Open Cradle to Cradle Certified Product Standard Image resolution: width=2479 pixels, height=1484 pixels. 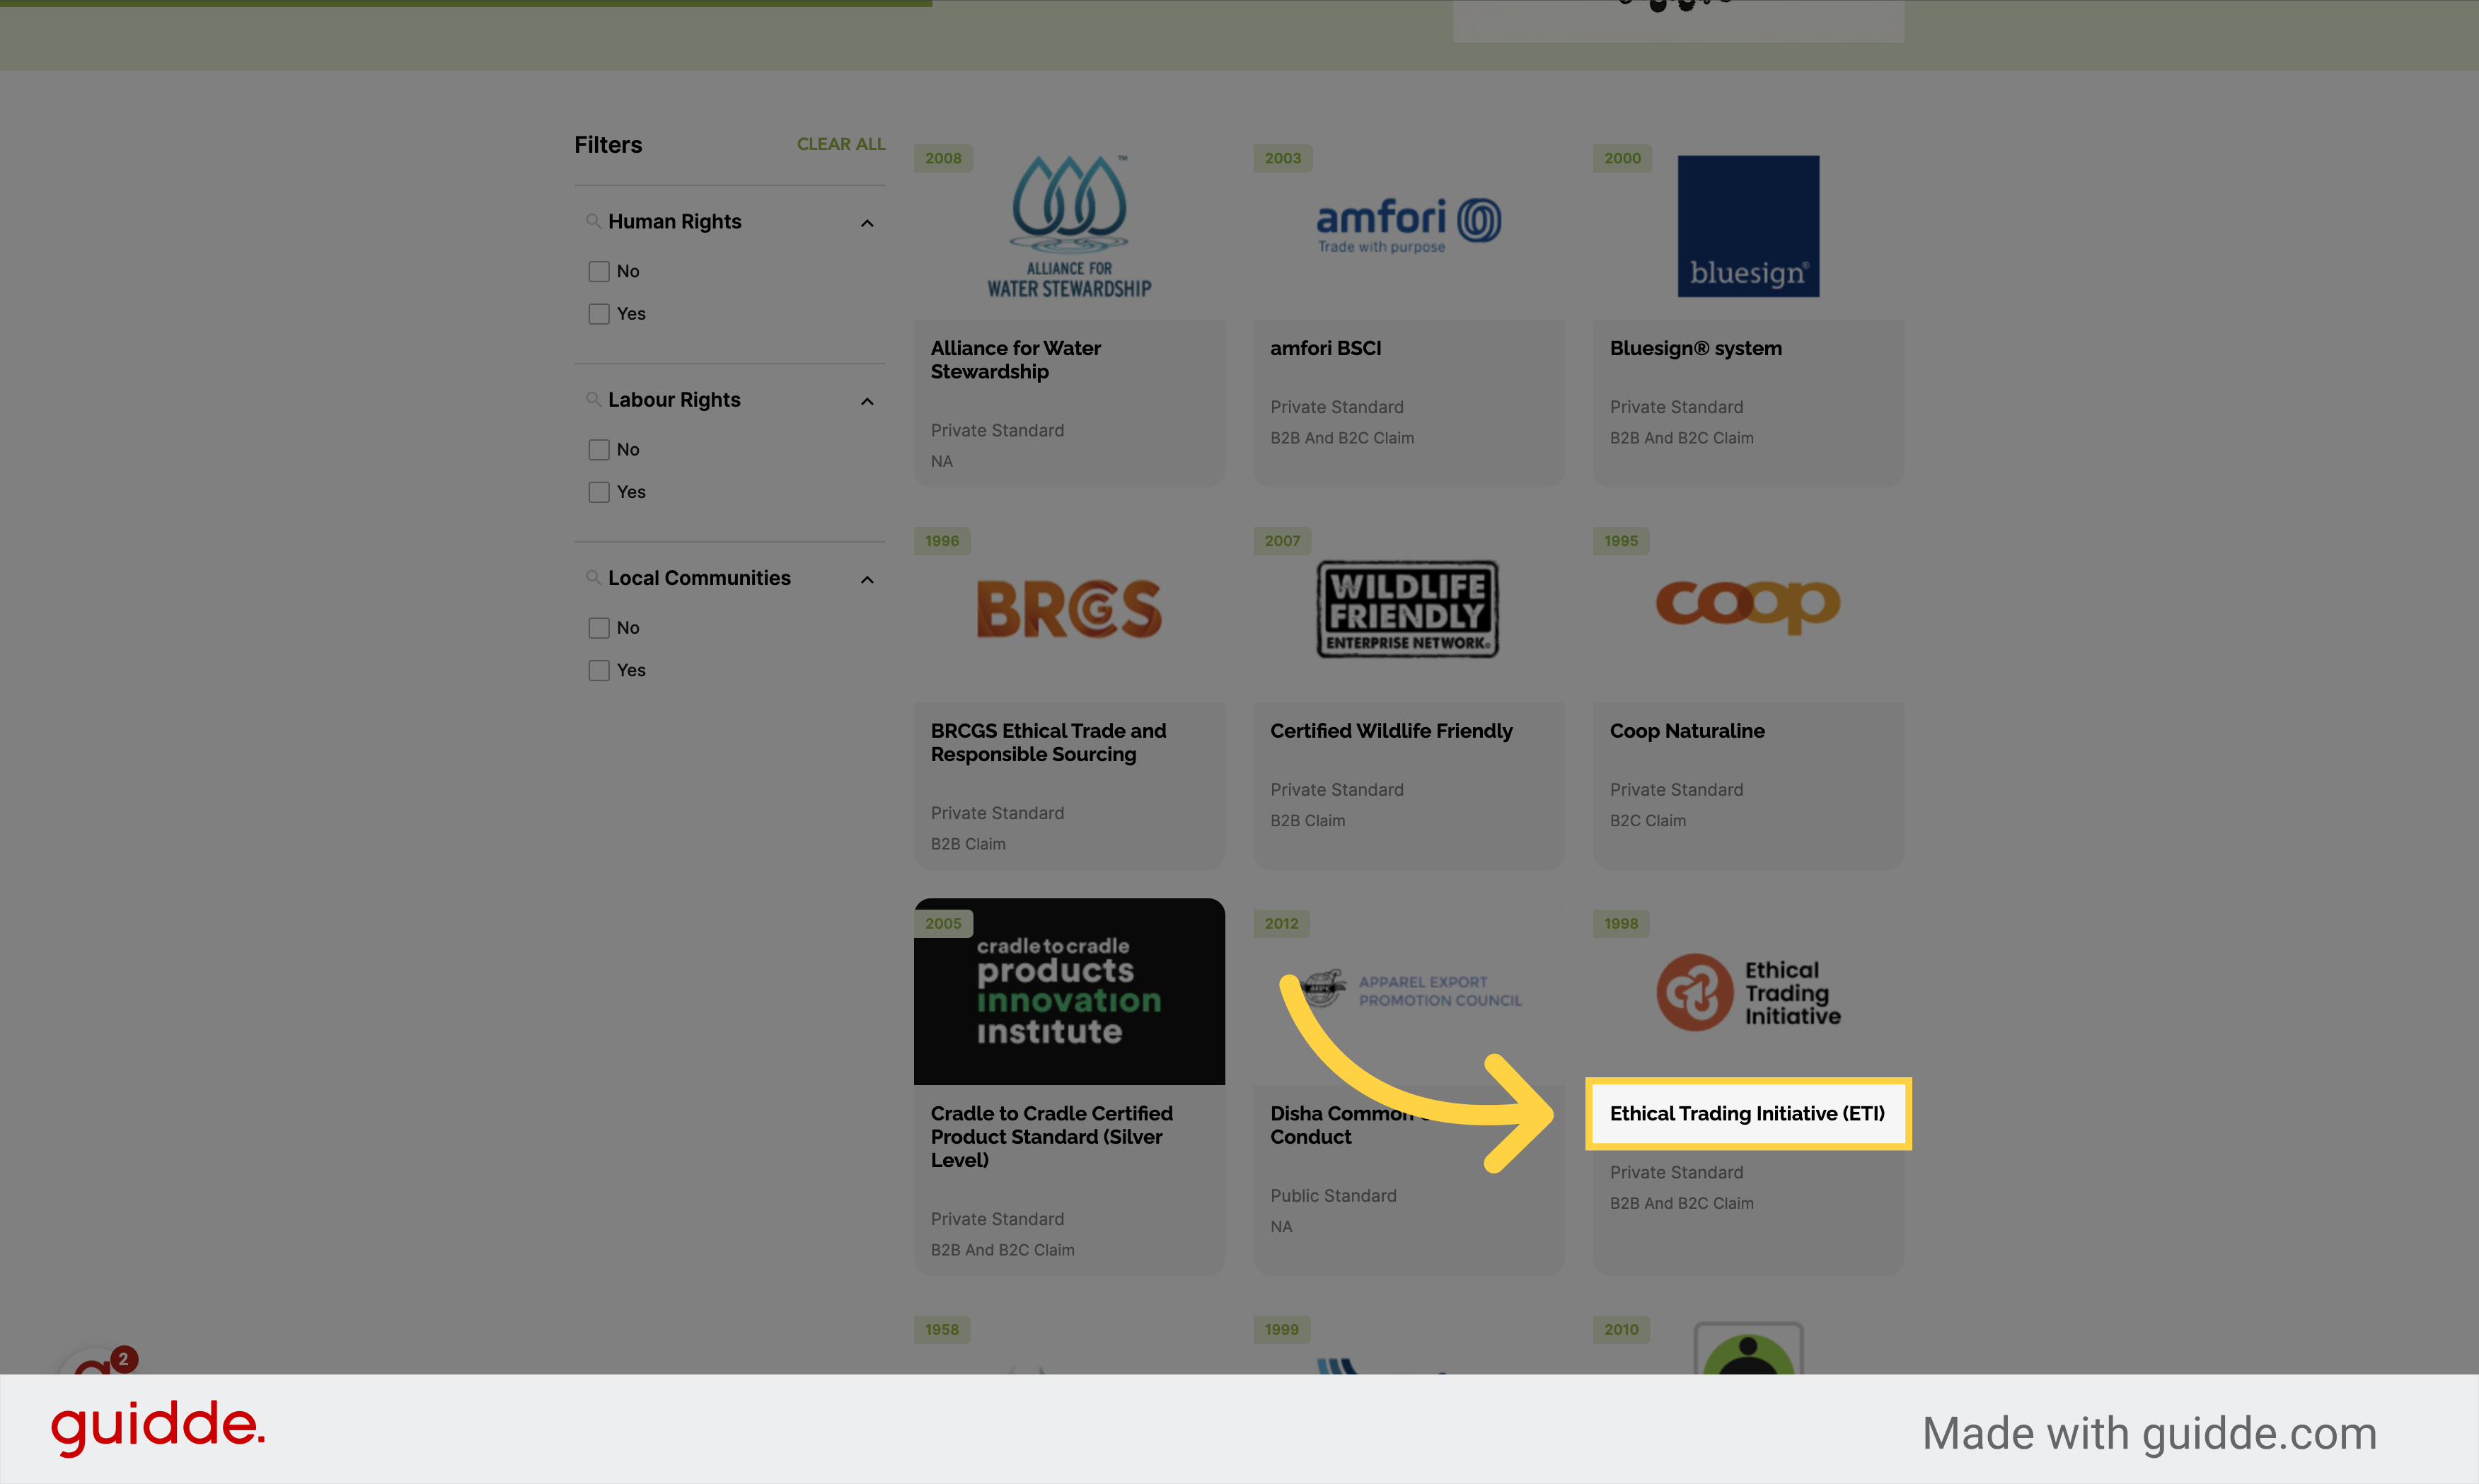pyautogui.click(x=1051, y=1137)
